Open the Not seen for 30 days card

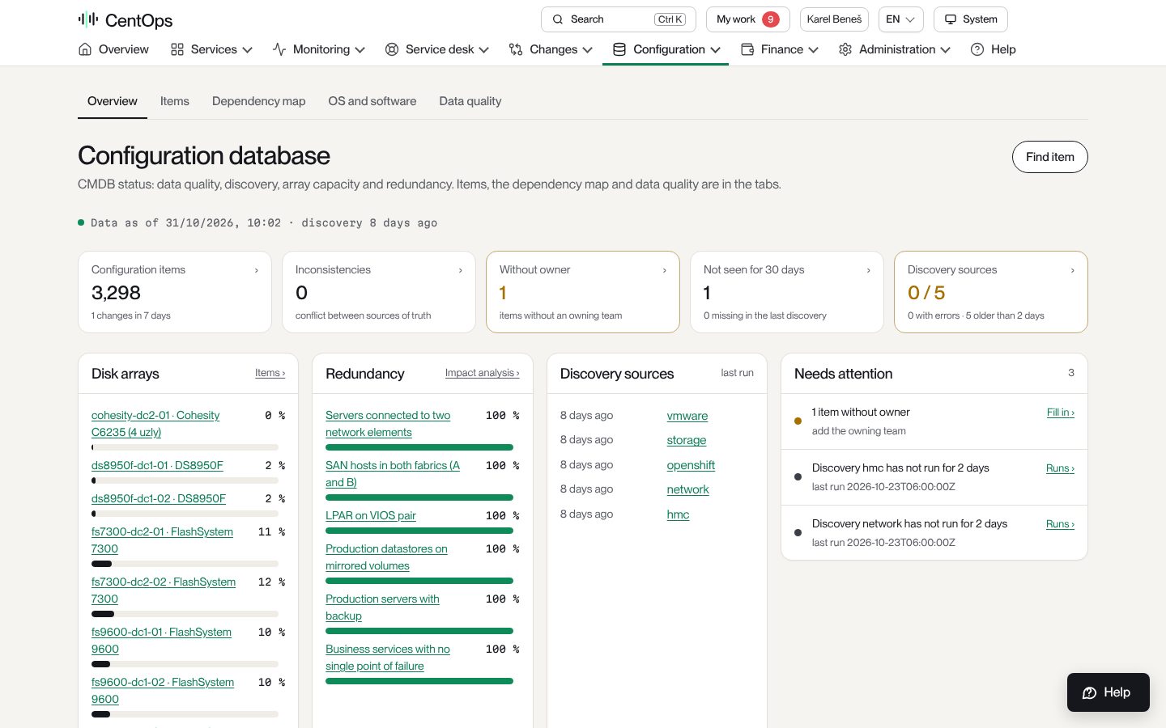click(787, 292)
